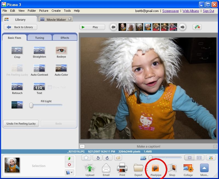Apply Auto Contrast to photo
The width and height of the screenshot is (219, 179).
click(39, 68)
